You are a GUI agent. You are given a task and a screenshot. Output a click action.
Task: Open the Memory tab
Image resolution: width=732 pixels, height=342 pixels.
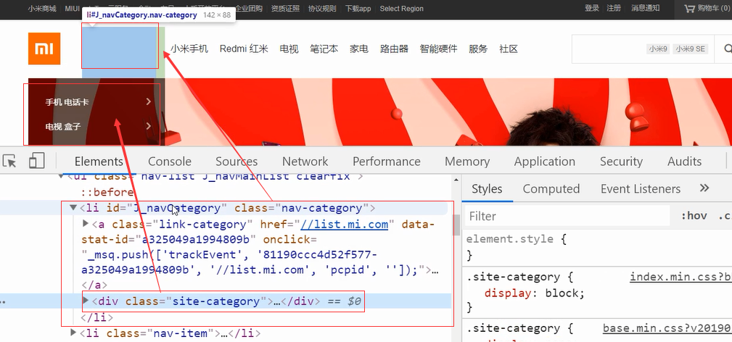pyautogui.click(x=467, y=162)
